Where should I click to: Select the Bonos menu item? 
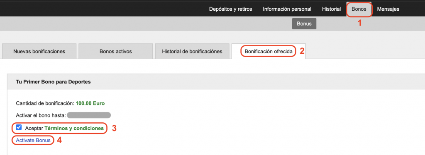(359, 9)
